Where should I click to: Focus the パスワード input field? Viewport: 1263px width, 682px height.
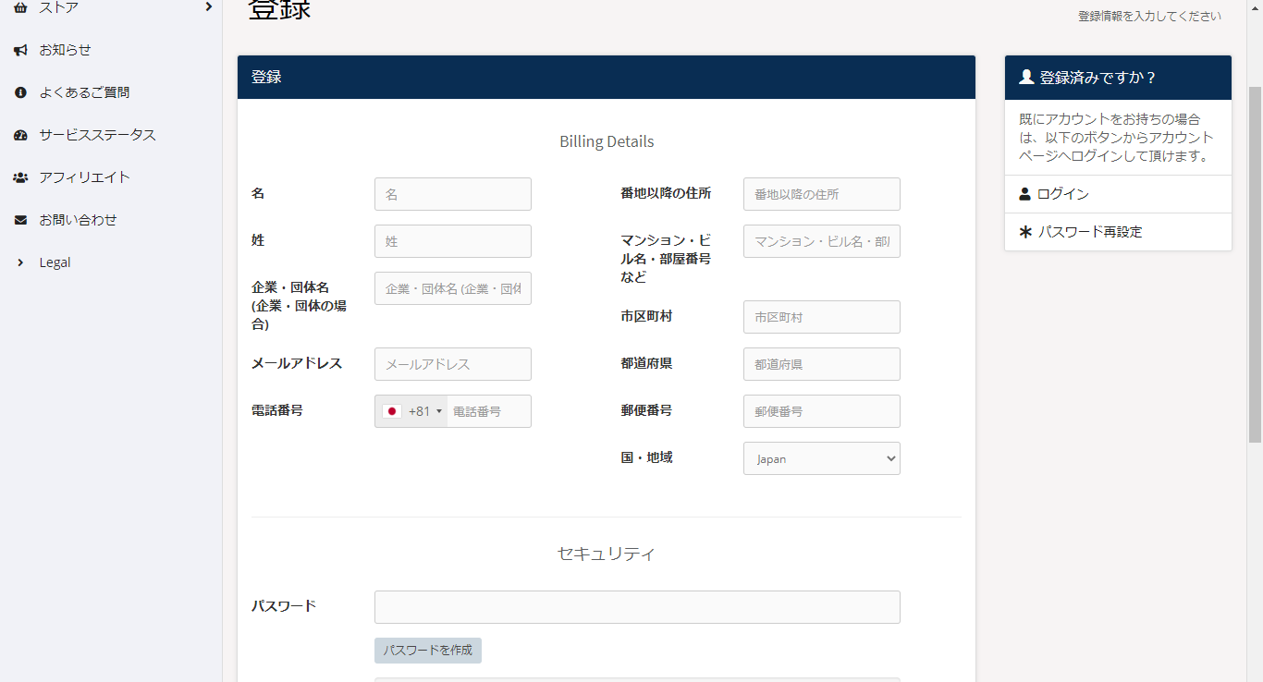point(637,607)
